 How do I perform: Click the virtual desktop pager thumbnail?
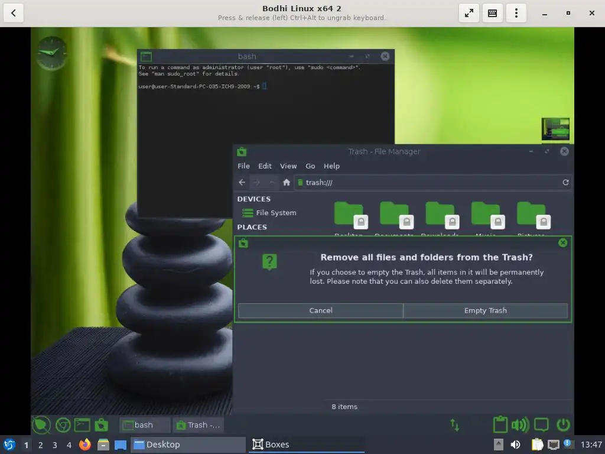[x=555, y=129]
